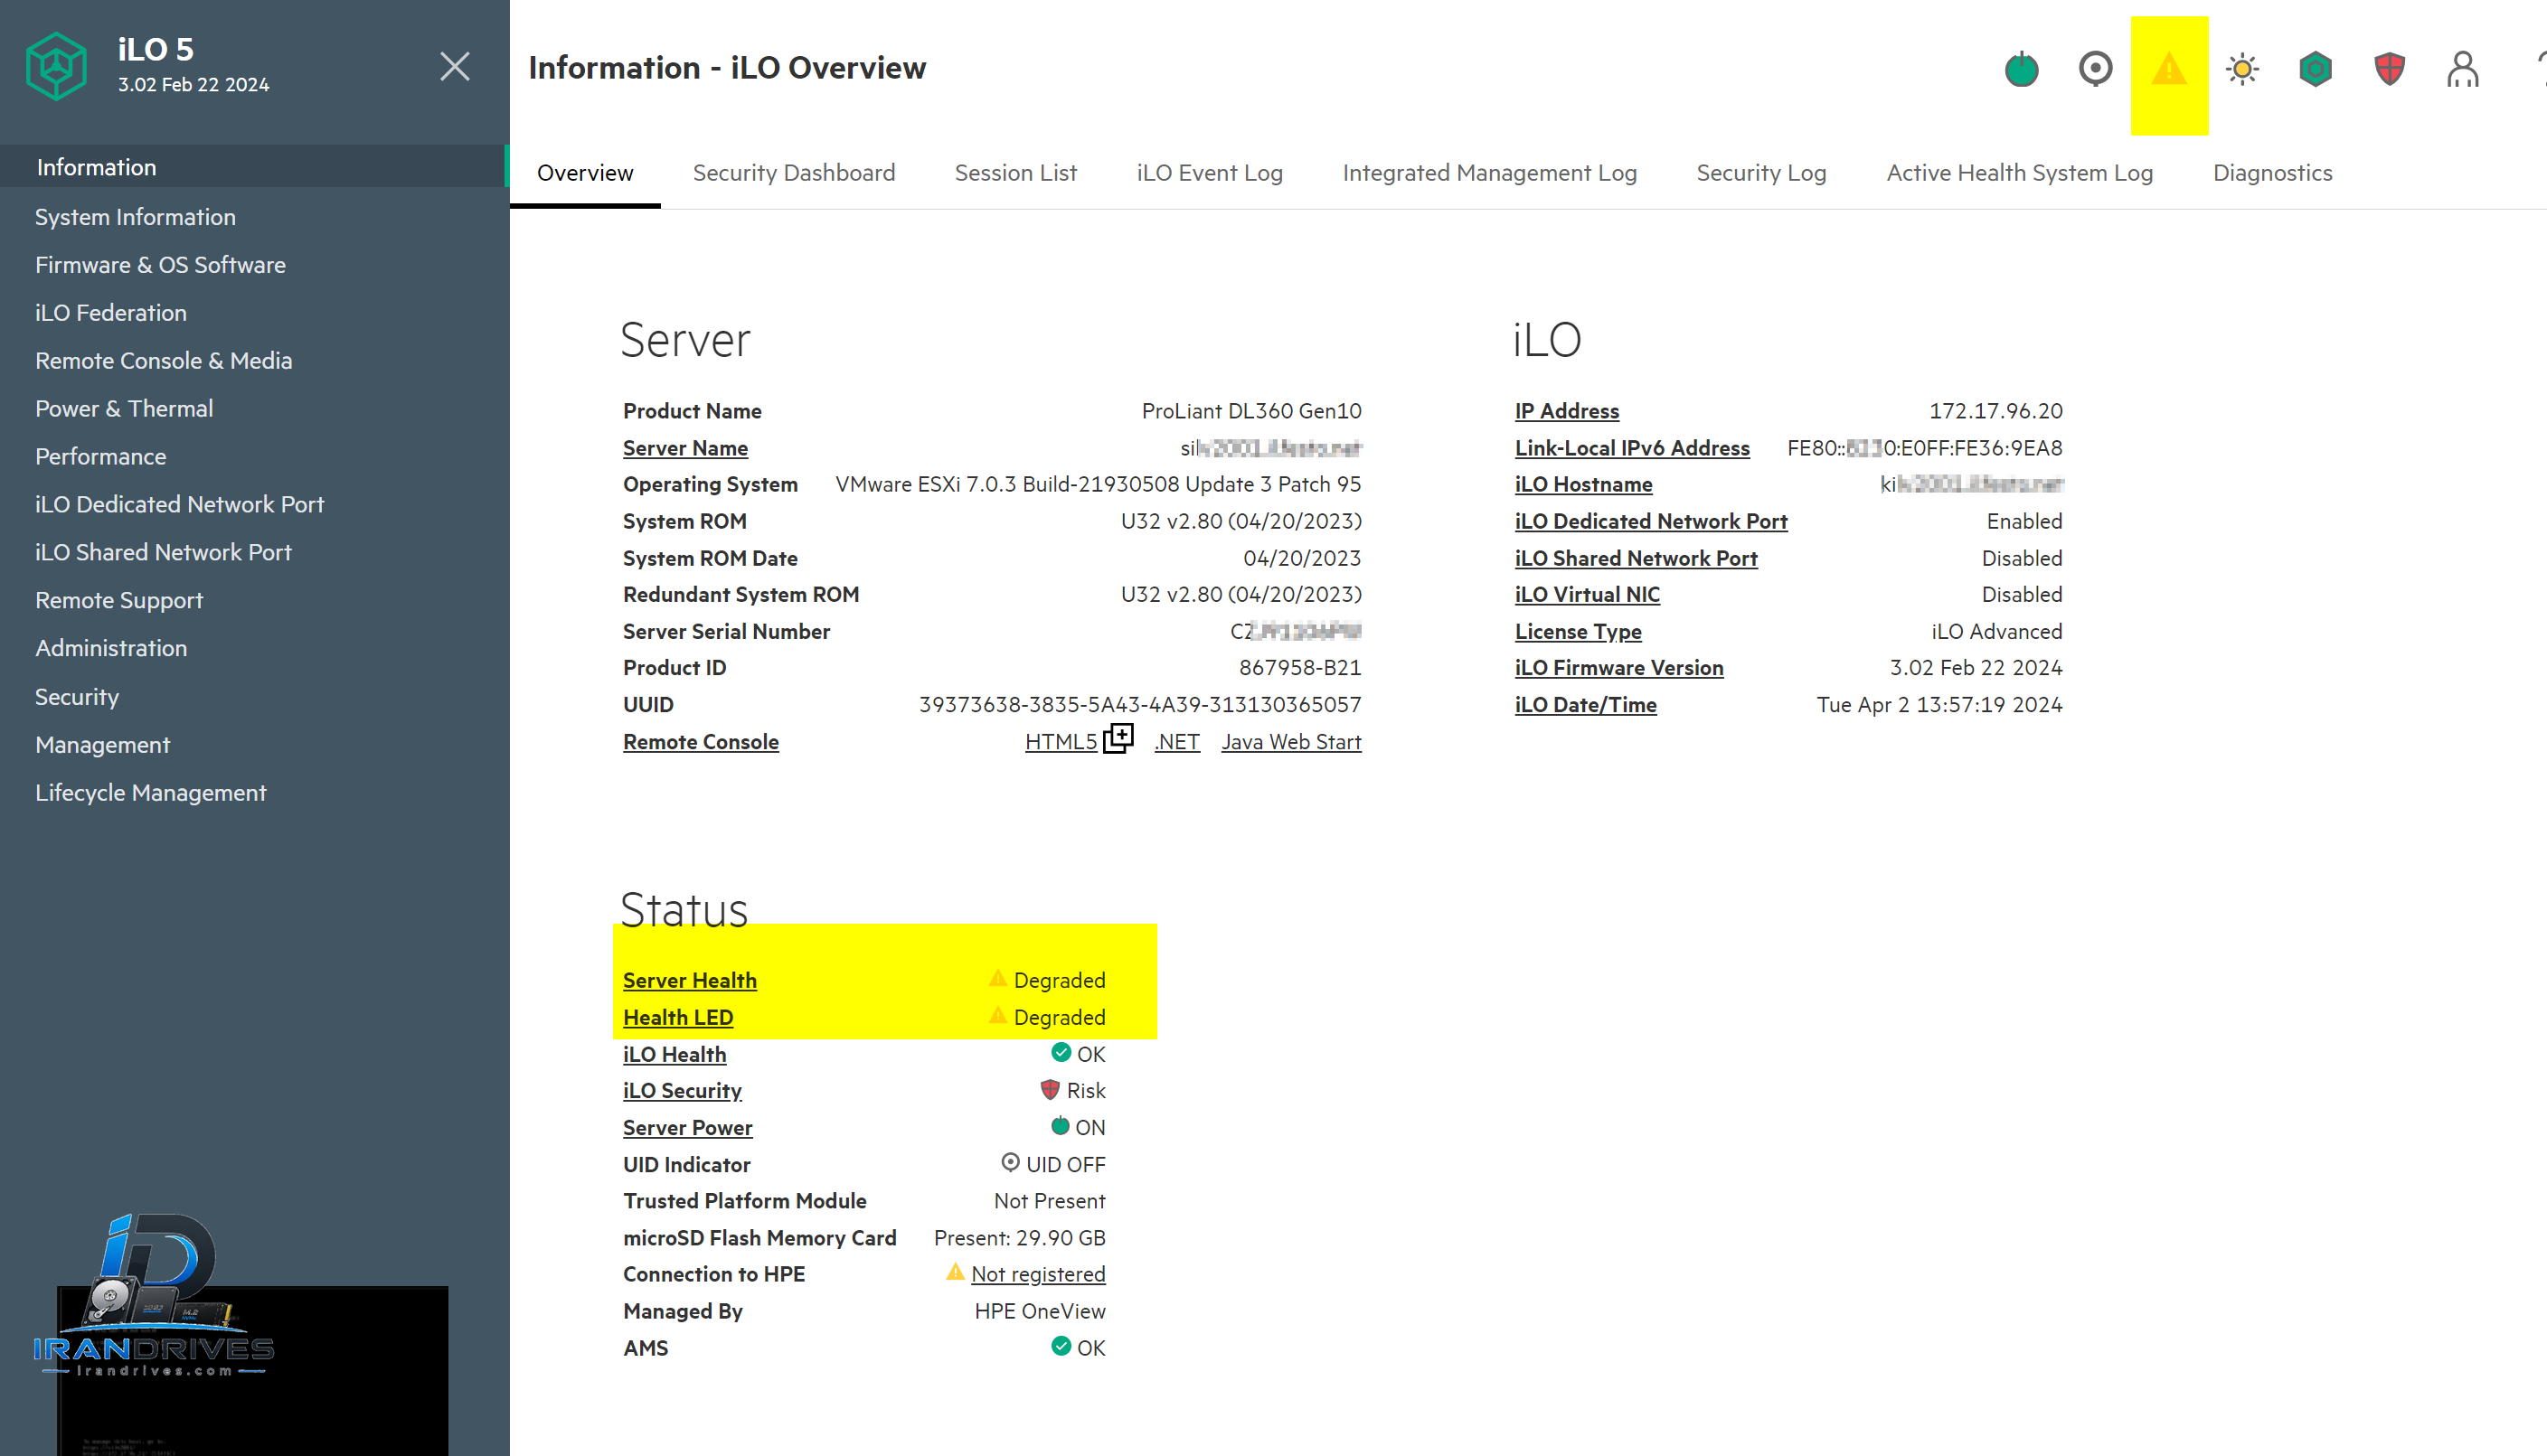Click the iLO Date/Time link
The width and height of the screenshot is (2547, 1456).
pos(1586,705)
